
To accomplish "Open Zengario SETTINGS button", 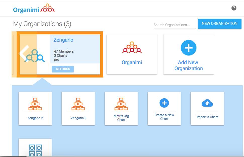I will coord(63,69).
